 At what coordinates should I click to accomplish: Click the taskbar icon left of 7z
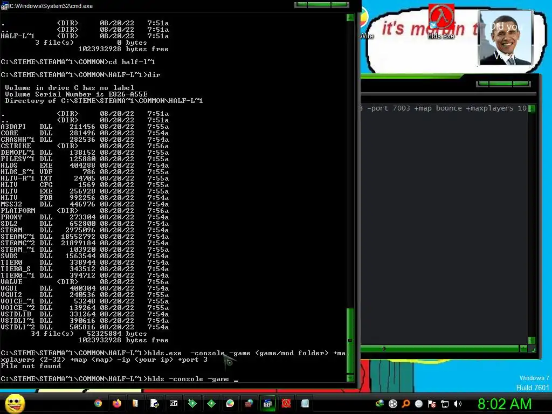[155, 403]
